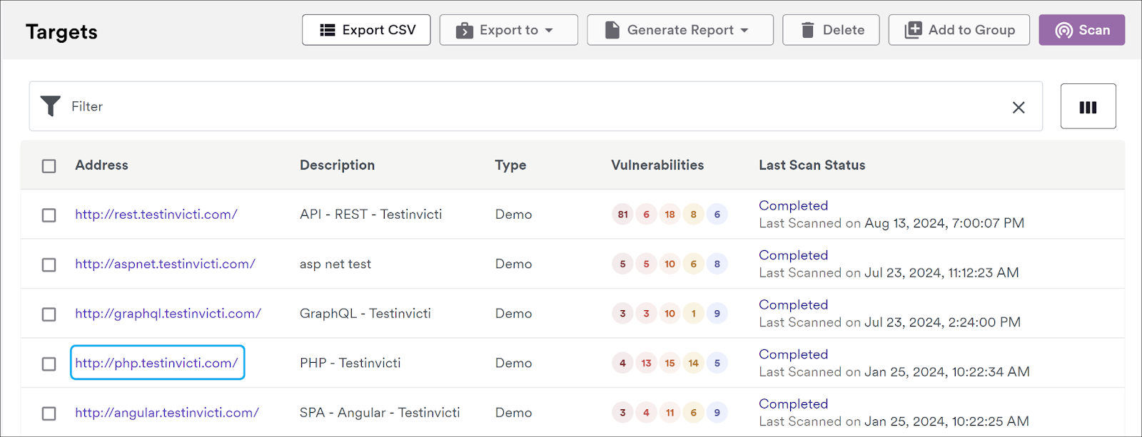Screen dimensions: 1142x437
Task: Clear the filter with the X icon
Action: 1019,107
